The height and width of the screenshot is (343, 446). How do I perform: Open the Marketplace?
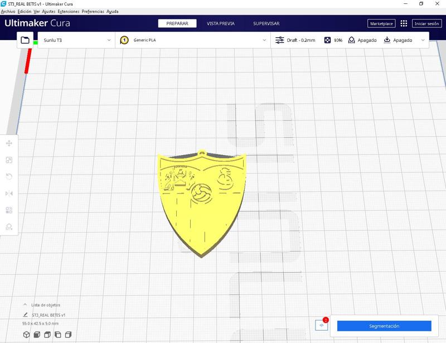(x=381, y=23)
